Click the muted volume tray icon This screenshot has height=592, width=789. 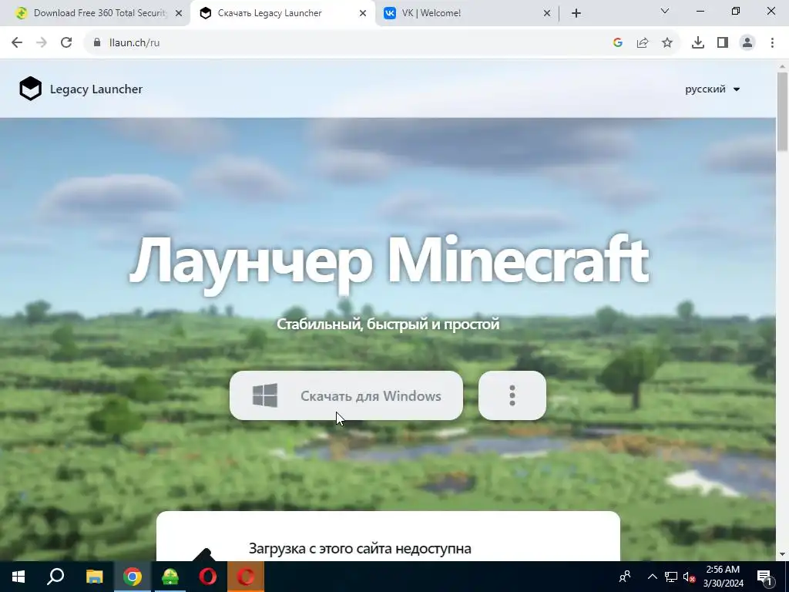point(690,577)
